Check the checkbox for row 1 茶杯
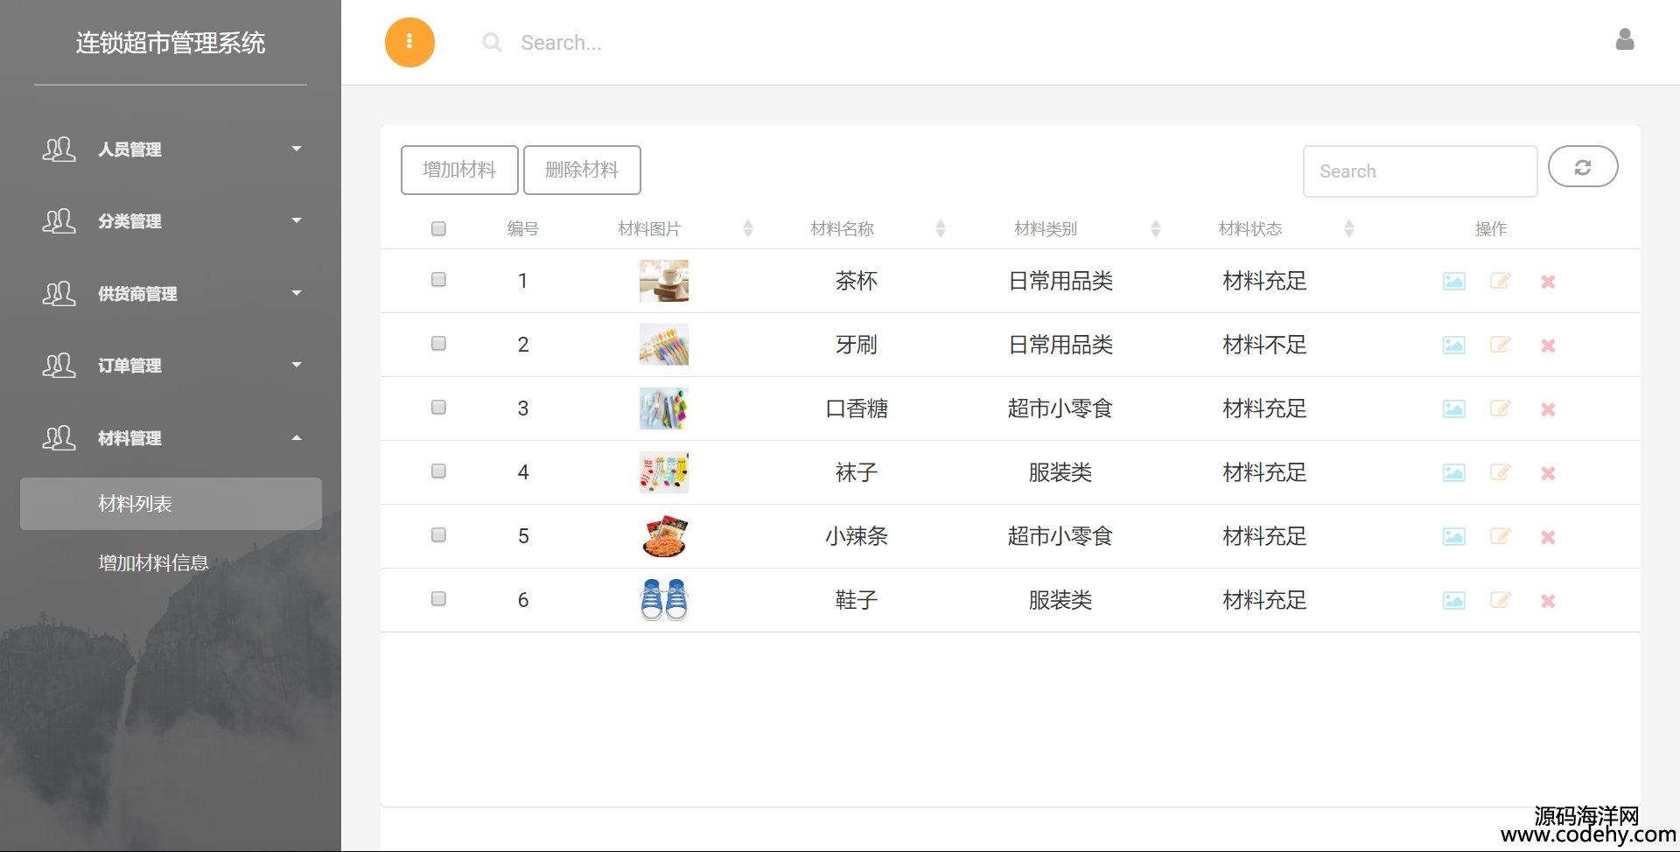Screen dimensions: 1680x852 (x=438, y=280)
